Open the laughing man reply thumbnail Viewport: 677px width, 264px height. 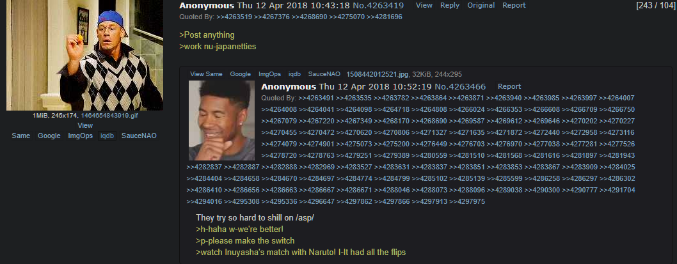point(221,120)
